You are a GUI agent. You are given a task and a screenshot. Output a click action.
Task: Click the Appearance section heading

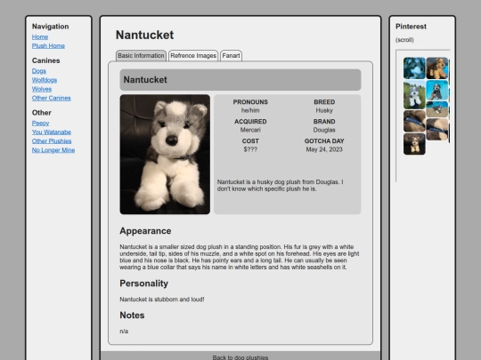(x=145, y=231)
